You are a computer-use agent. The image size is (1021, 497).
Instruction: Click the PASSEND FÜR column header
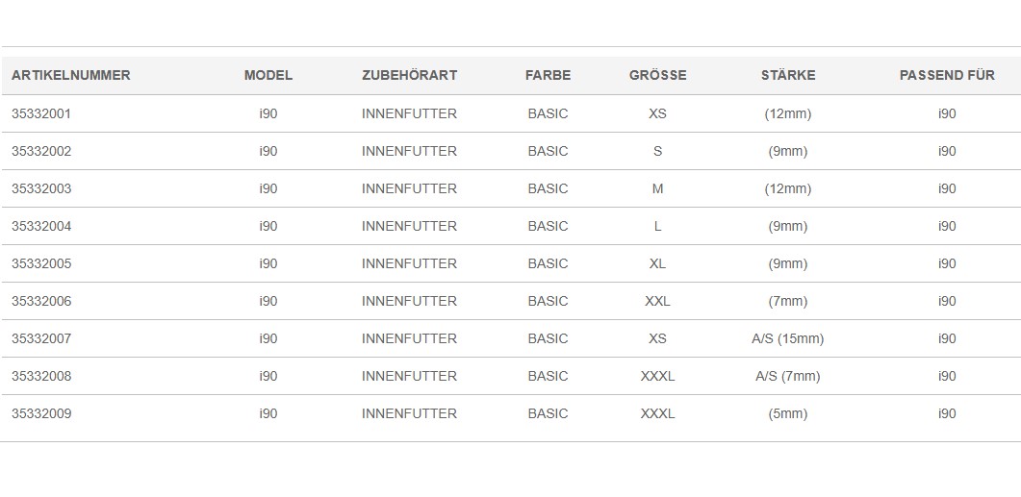tap(947, 75)
